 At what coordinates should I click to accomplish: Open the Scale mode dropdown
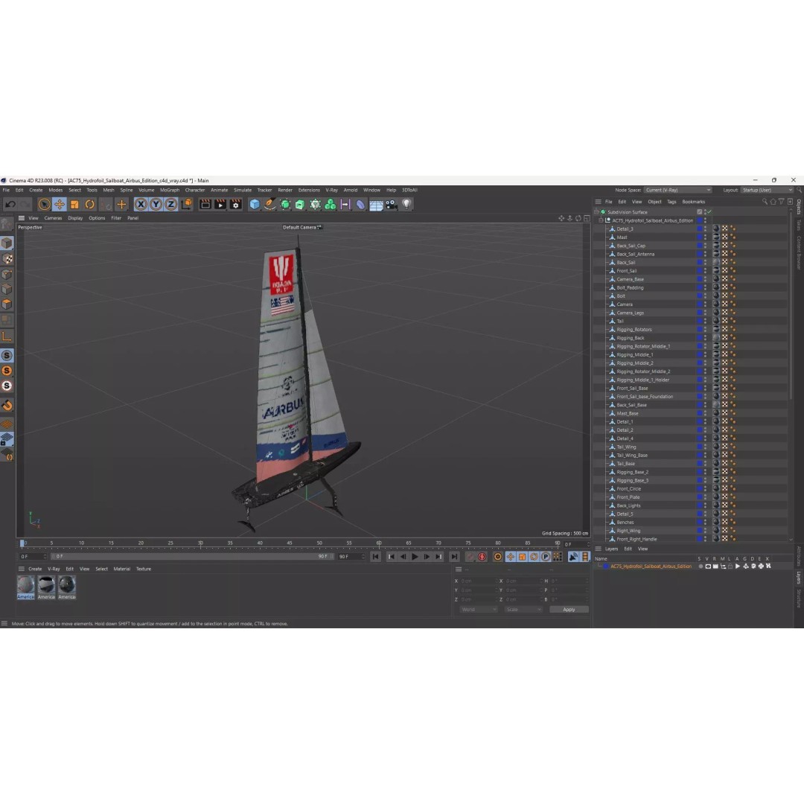[x=523, y=609]
